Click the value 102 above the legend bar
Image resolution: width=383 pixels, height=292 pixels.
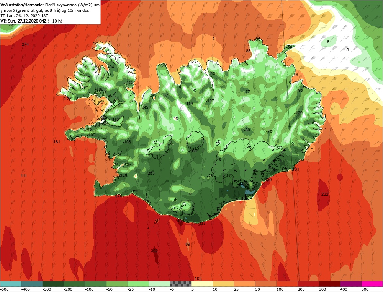198,279
